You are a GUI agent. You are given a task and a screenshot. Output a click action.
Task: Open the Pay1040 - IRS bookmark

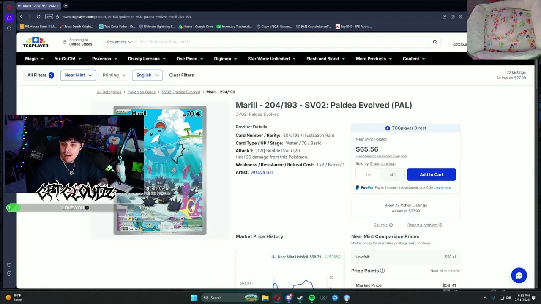pos(354,27)
